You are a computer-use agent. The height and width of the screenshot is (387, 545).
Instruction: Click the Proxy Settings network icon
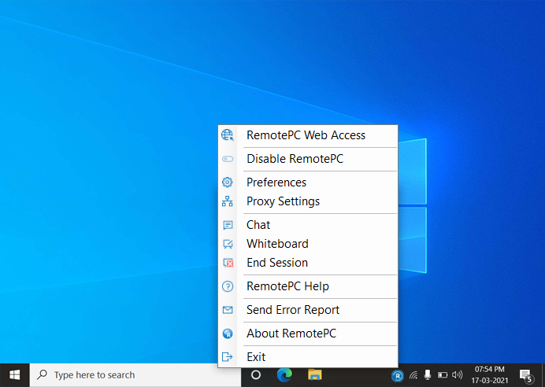(228, 201)
